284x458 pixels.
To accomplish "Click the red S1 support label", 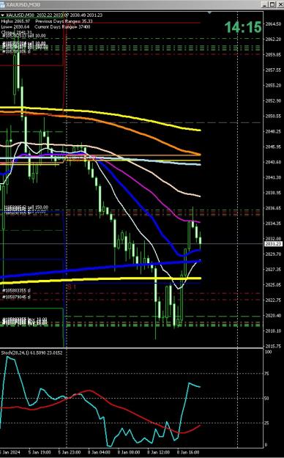I will [x=72, y=287].
